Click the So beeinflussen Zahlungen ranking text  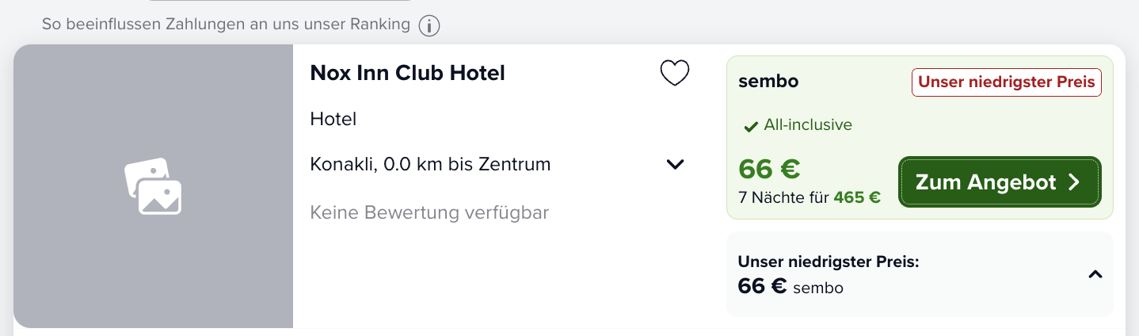[x=226, y=25]
